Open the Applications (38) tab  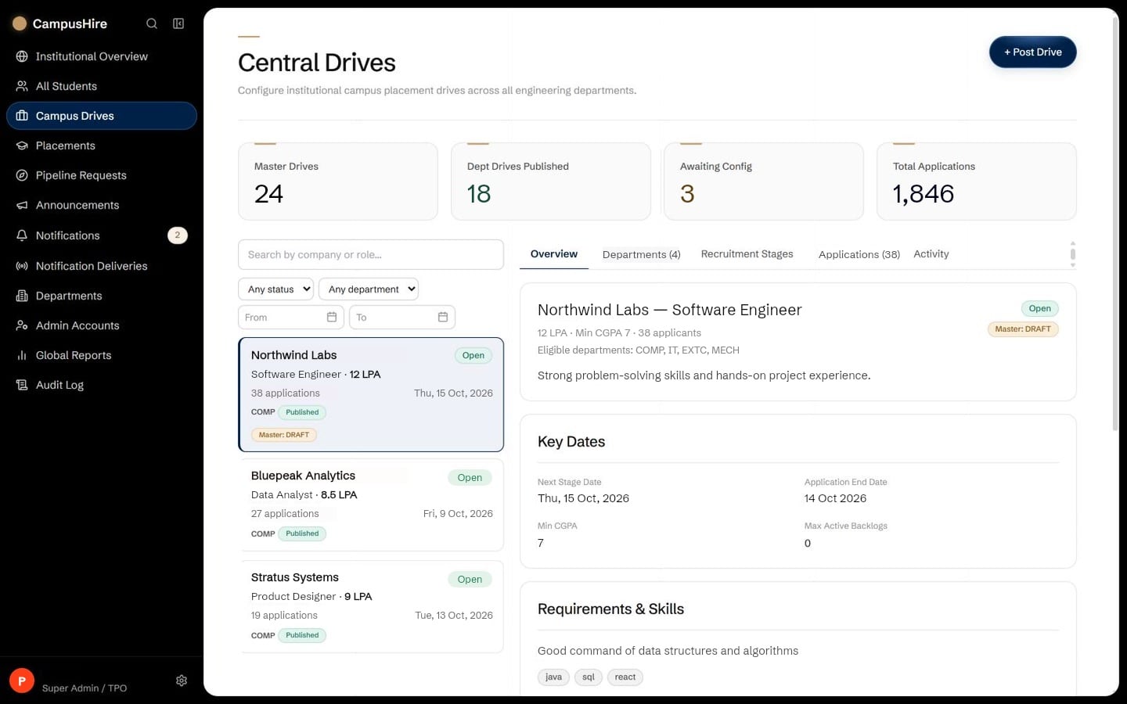coord(859,254)
